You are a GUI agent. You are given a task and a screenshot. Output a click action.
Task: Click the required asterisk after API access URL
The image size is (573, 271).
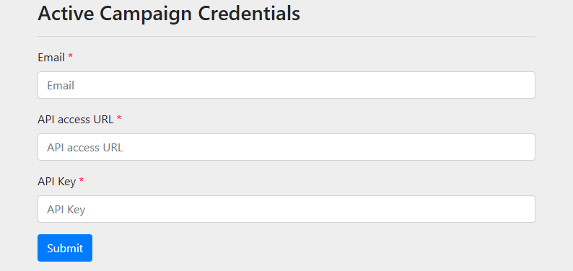[x=119, y=118]
